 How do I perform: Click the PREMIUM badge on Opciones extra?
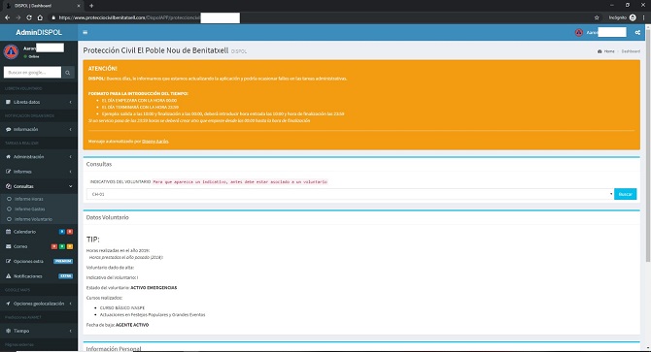pyautogui.click(x=63, y=261)
